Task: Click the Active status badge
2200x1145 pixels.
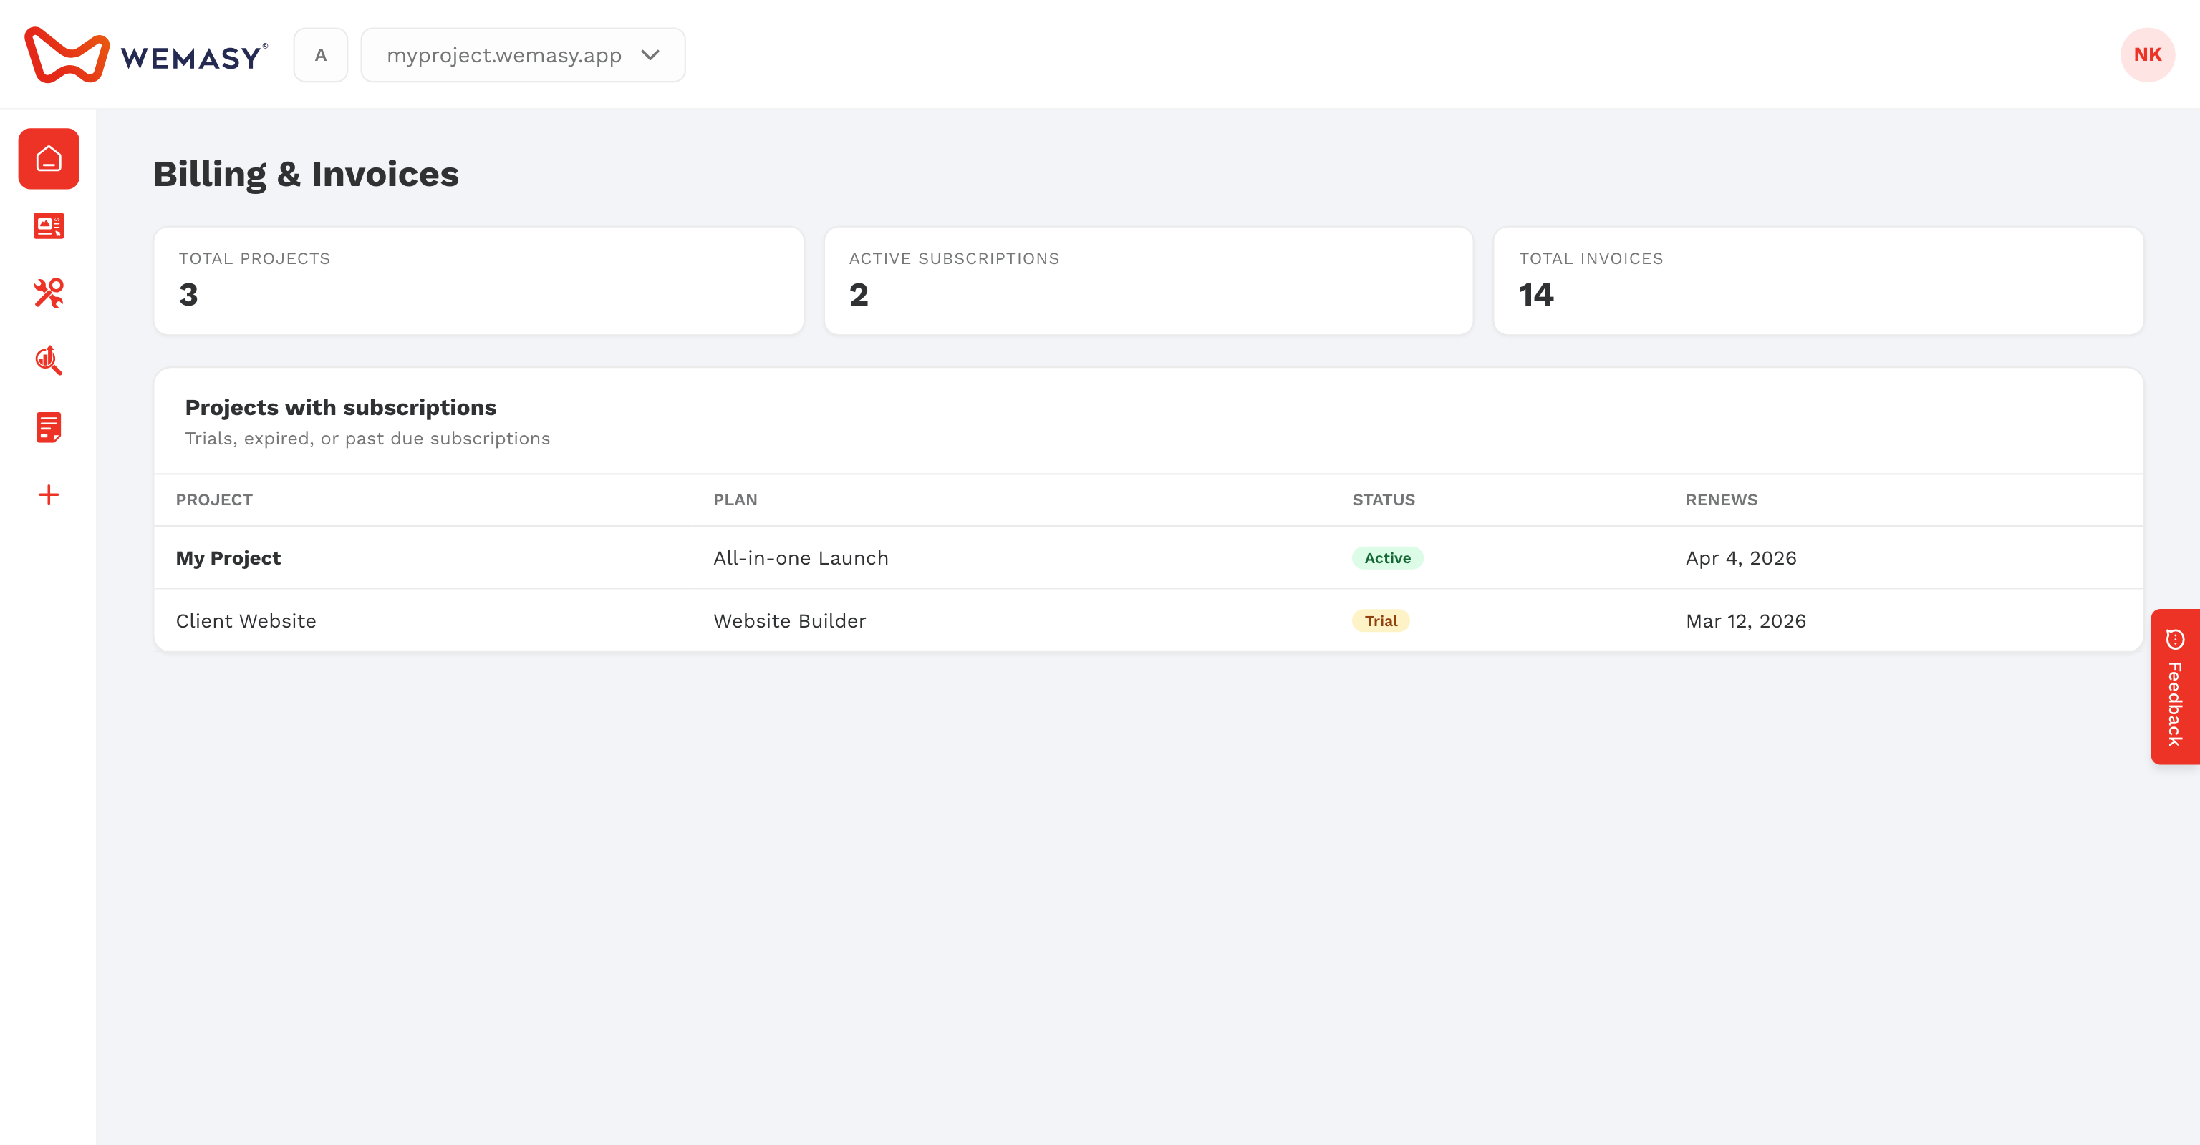Action: point(1387,558)
